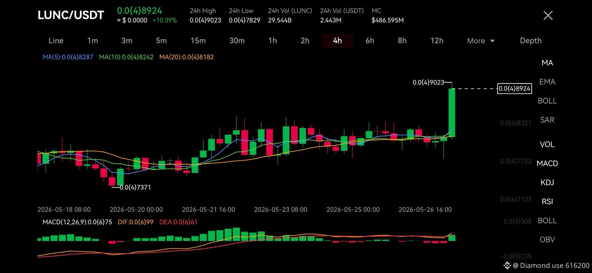Click the low marker label 0.0{4}7371
The height and width of the screenshot is (273, 592).
coord(135,187)
